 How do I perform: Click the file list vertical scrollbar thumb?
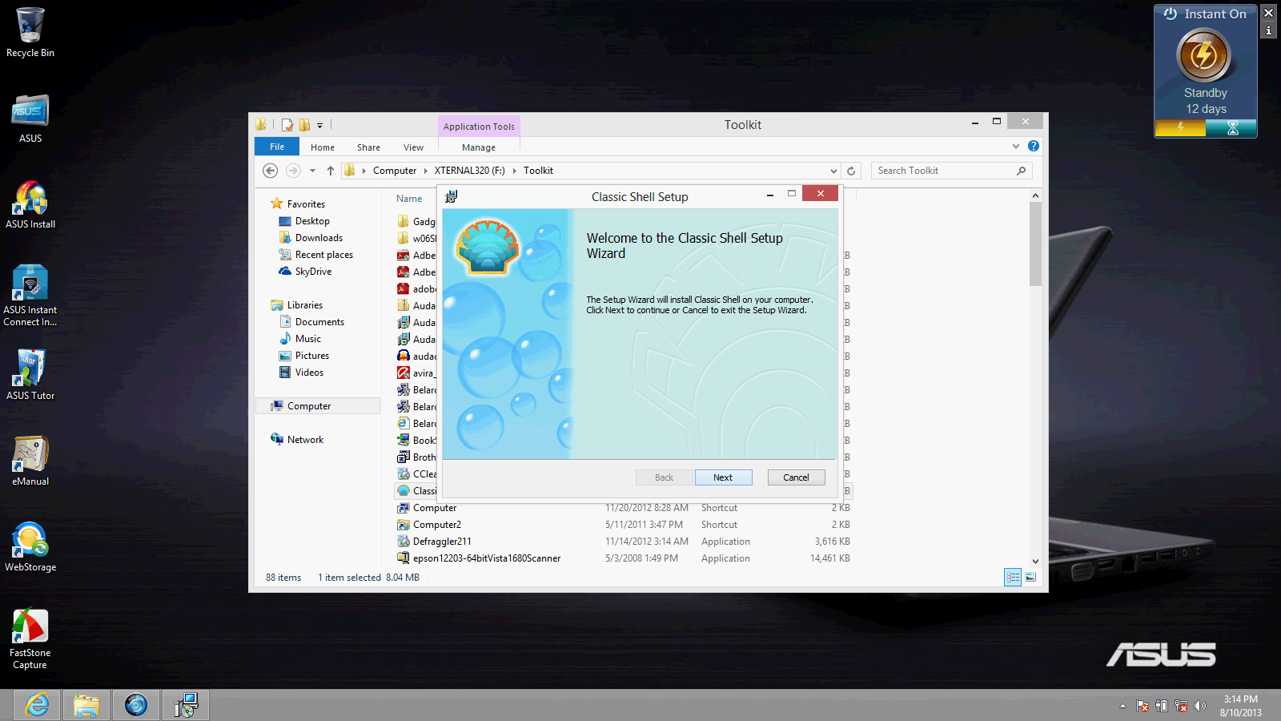pyautogui.click(x=1035, y=244)
